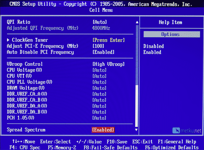Select DRAM Voltage (V) label
This screenshot has height=150, width=204.
[x=26, y=88]
